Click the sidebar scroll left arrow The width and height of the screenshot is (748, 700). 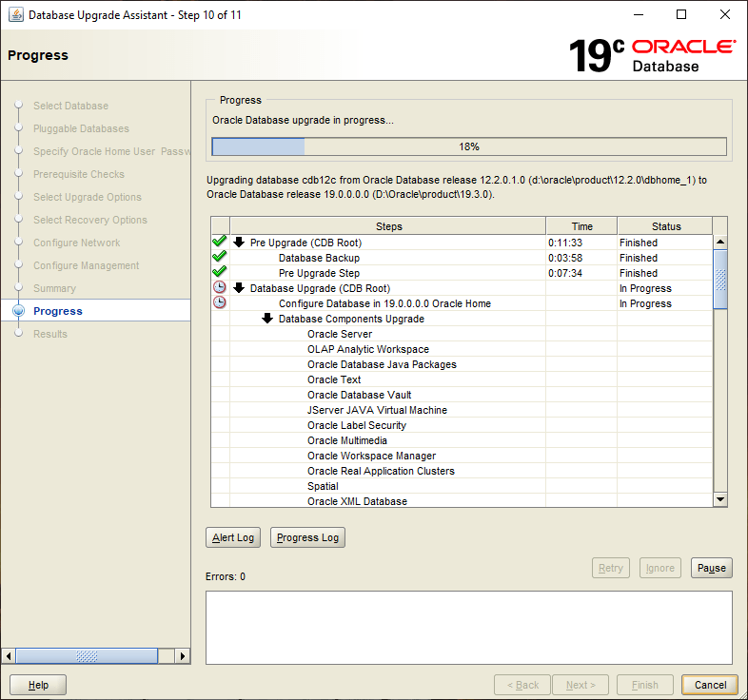[x=9, y=656]
